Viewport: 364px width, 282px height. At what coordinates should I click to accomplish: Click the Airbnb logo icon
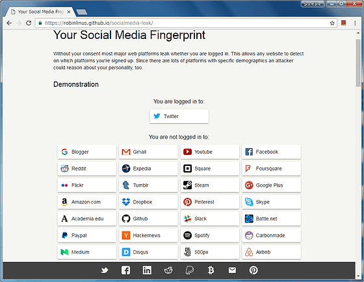[249, 252]
